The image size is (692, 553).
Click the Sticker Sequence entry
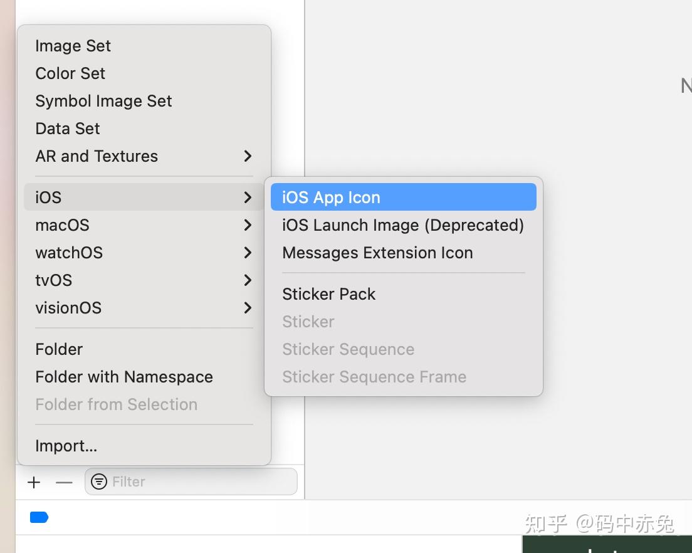(x=404, y=349)
